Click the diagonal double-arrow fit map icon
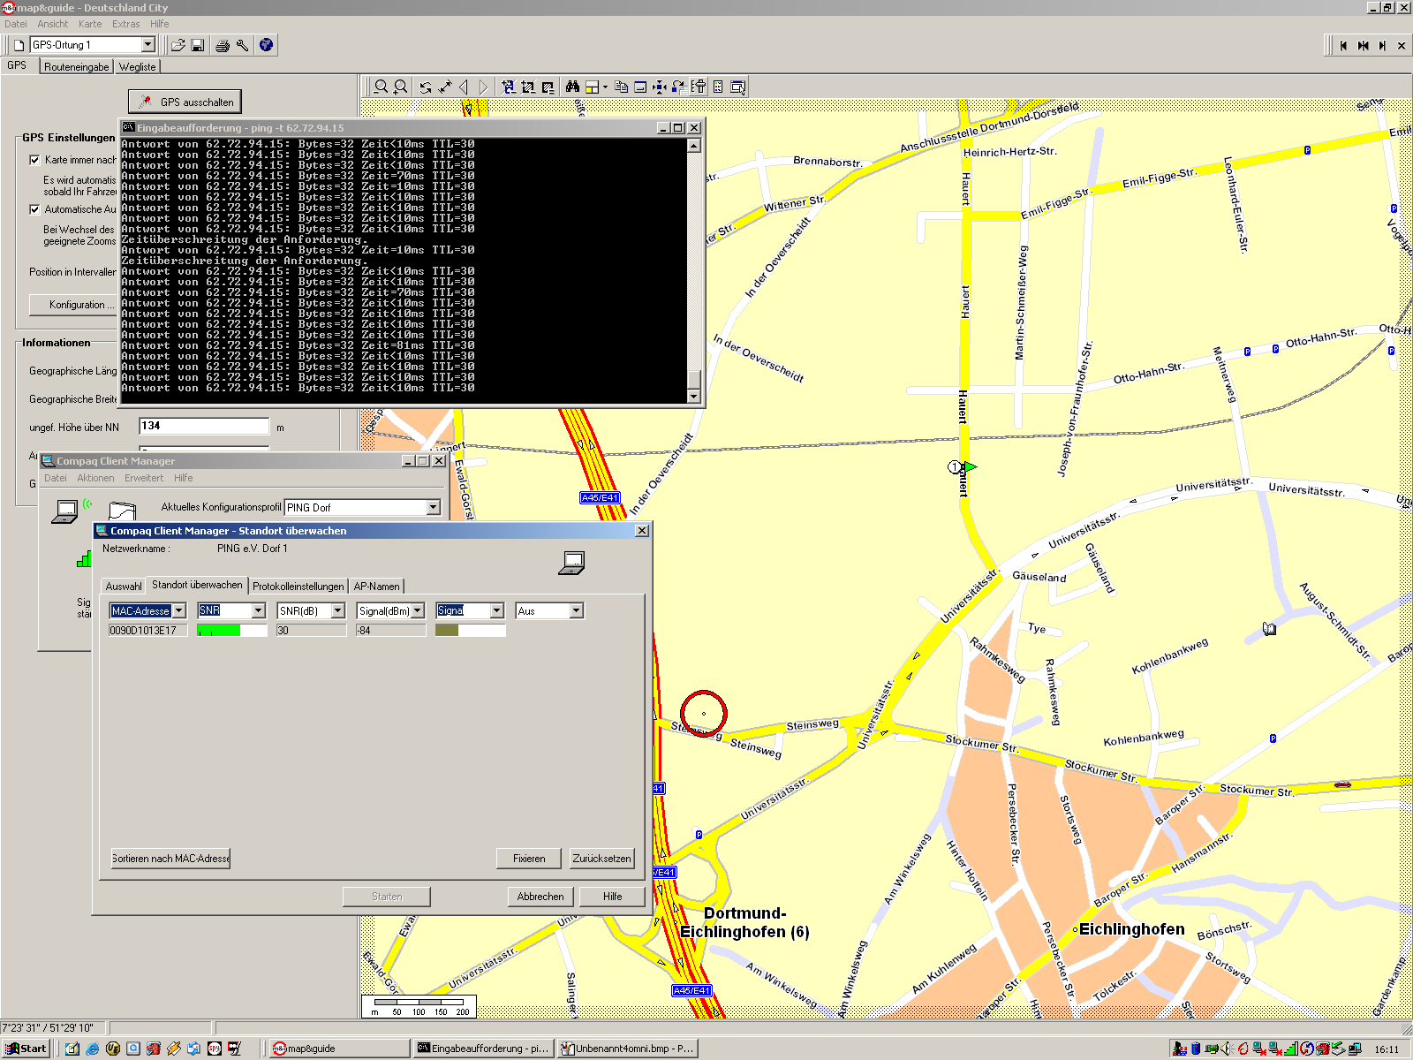 coord(445,87)
